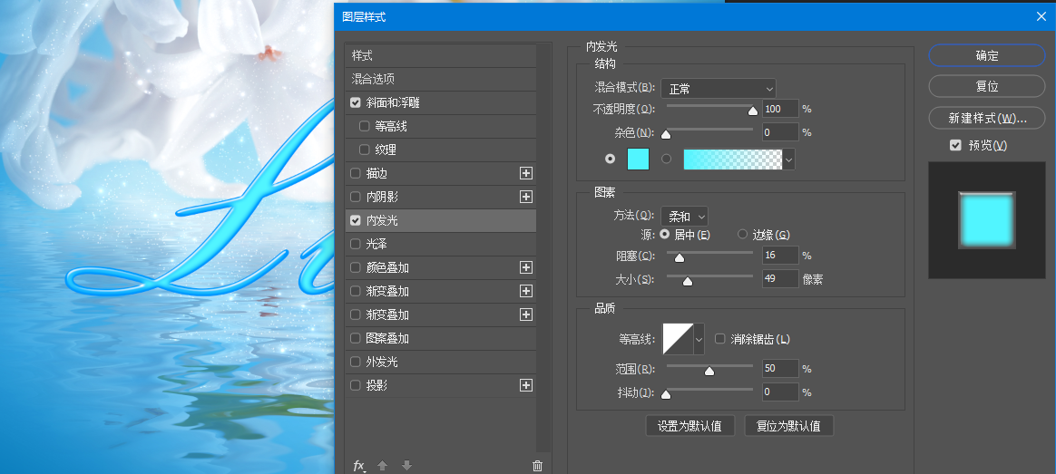Image resolution: width=1056 pixels, height=474 pixels.
Task: Expand the 等高线 contour picker arrow
Action: (x=699, y=340)
